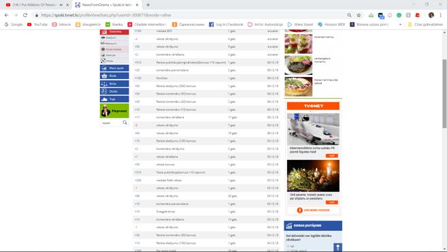Open the Inbox.lv bookmark
The image size is (447, 252).
(61, 25)
